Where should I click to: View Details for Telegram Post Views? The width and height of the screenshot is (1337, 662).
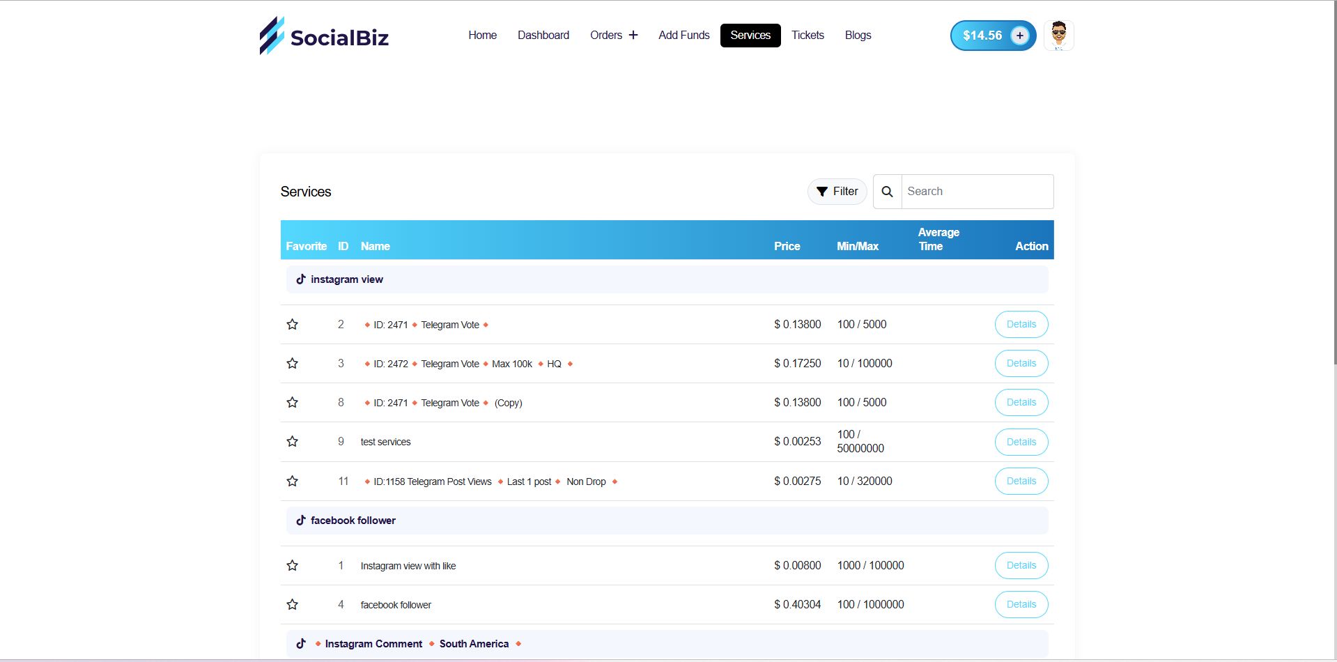pos(1021,481)
